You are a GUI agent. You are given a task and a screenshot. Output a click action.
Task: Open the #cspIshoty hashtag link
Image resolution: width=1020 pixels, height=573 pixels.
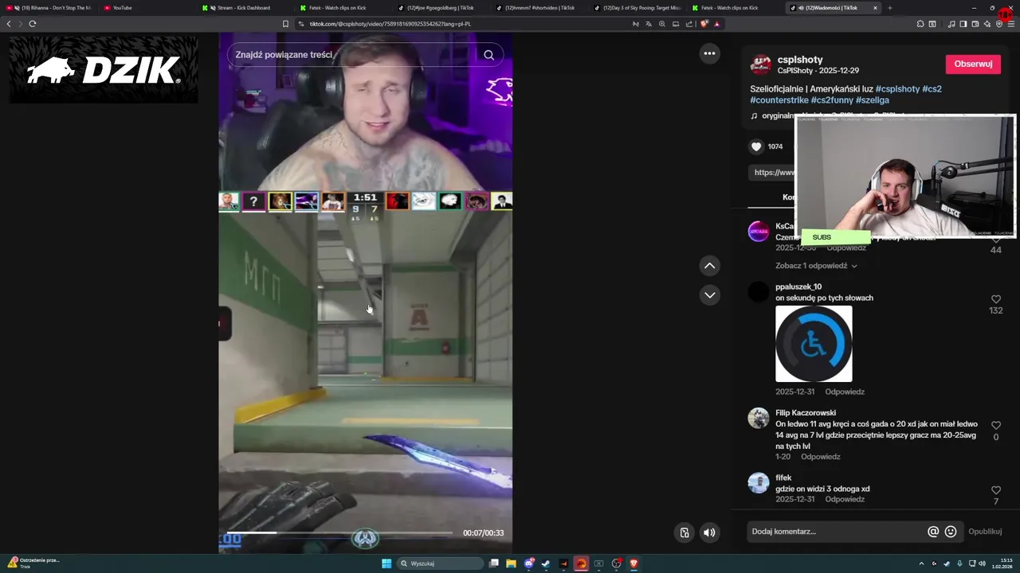click(x=897, y=89)
